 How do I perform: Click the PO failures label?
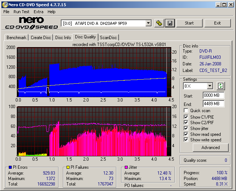(x=134, y=186)
